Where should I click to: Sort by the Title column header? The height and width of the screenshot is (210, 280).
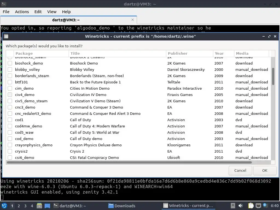click(x=117, y=53)
